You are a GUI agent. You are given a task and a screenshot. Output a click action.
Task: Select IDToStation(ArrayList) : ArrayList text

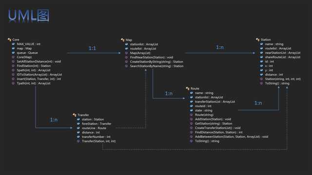point(39,74)
